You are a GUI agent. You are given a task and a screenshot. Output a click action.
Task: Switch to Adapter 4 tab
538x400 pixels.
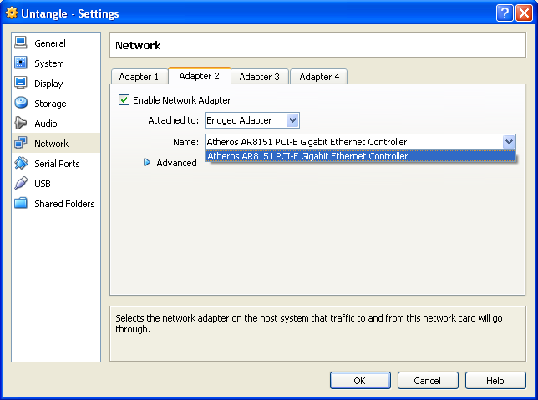[x=319, y=77]
